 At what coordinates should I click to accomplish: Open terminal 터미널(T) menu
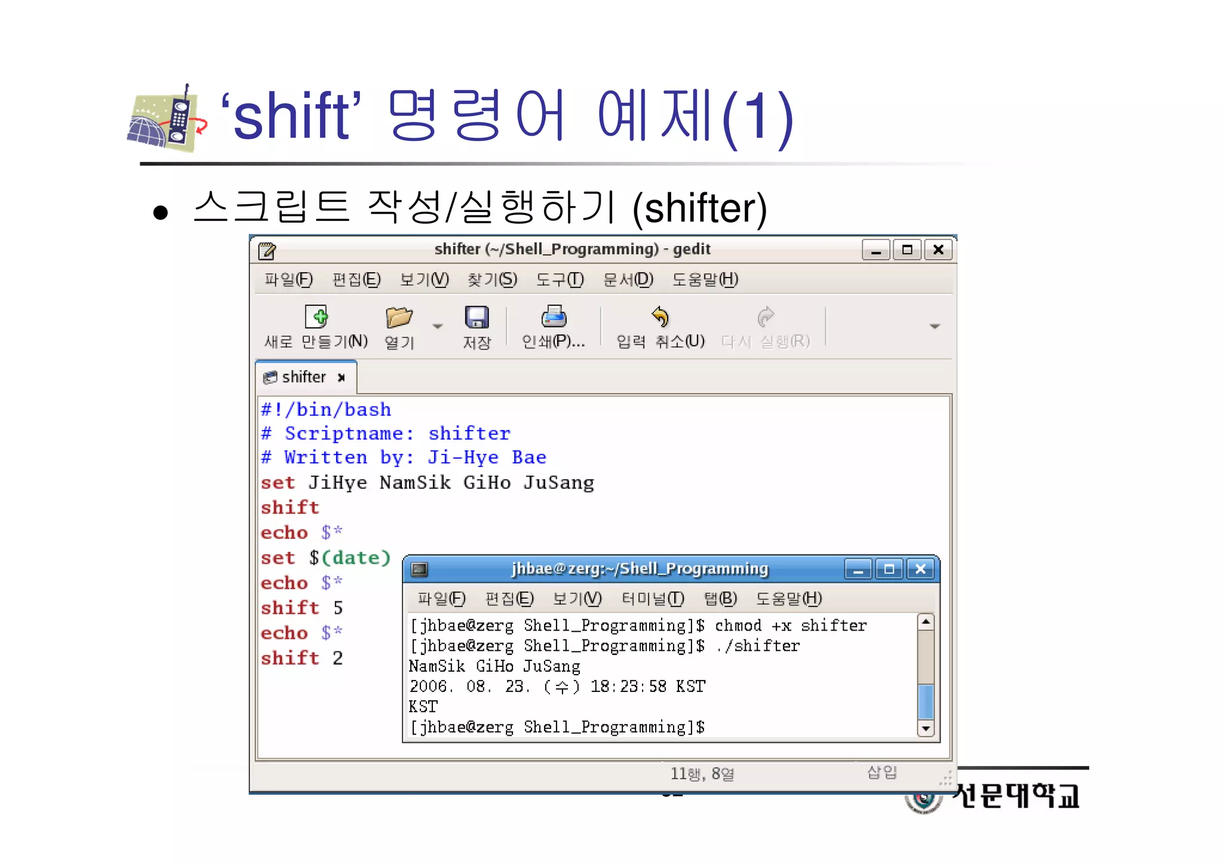(x=653, y=598)
